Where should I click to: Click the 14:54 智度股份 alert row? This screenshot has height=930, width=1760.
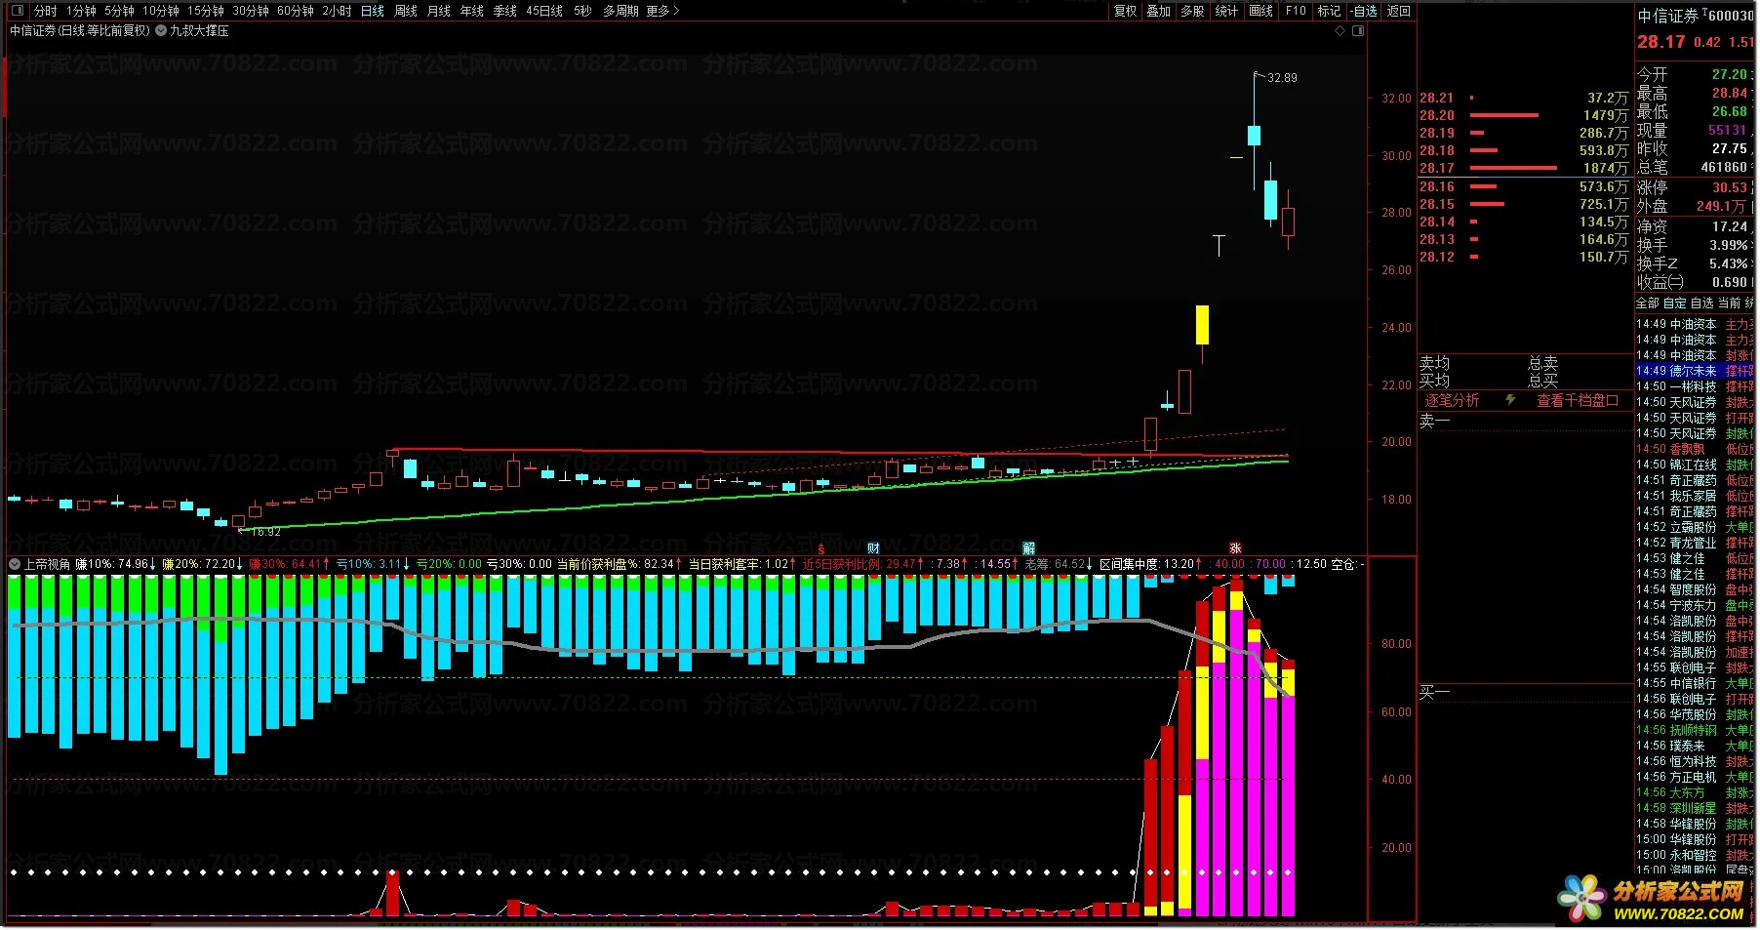click(x=1695, y=589)
